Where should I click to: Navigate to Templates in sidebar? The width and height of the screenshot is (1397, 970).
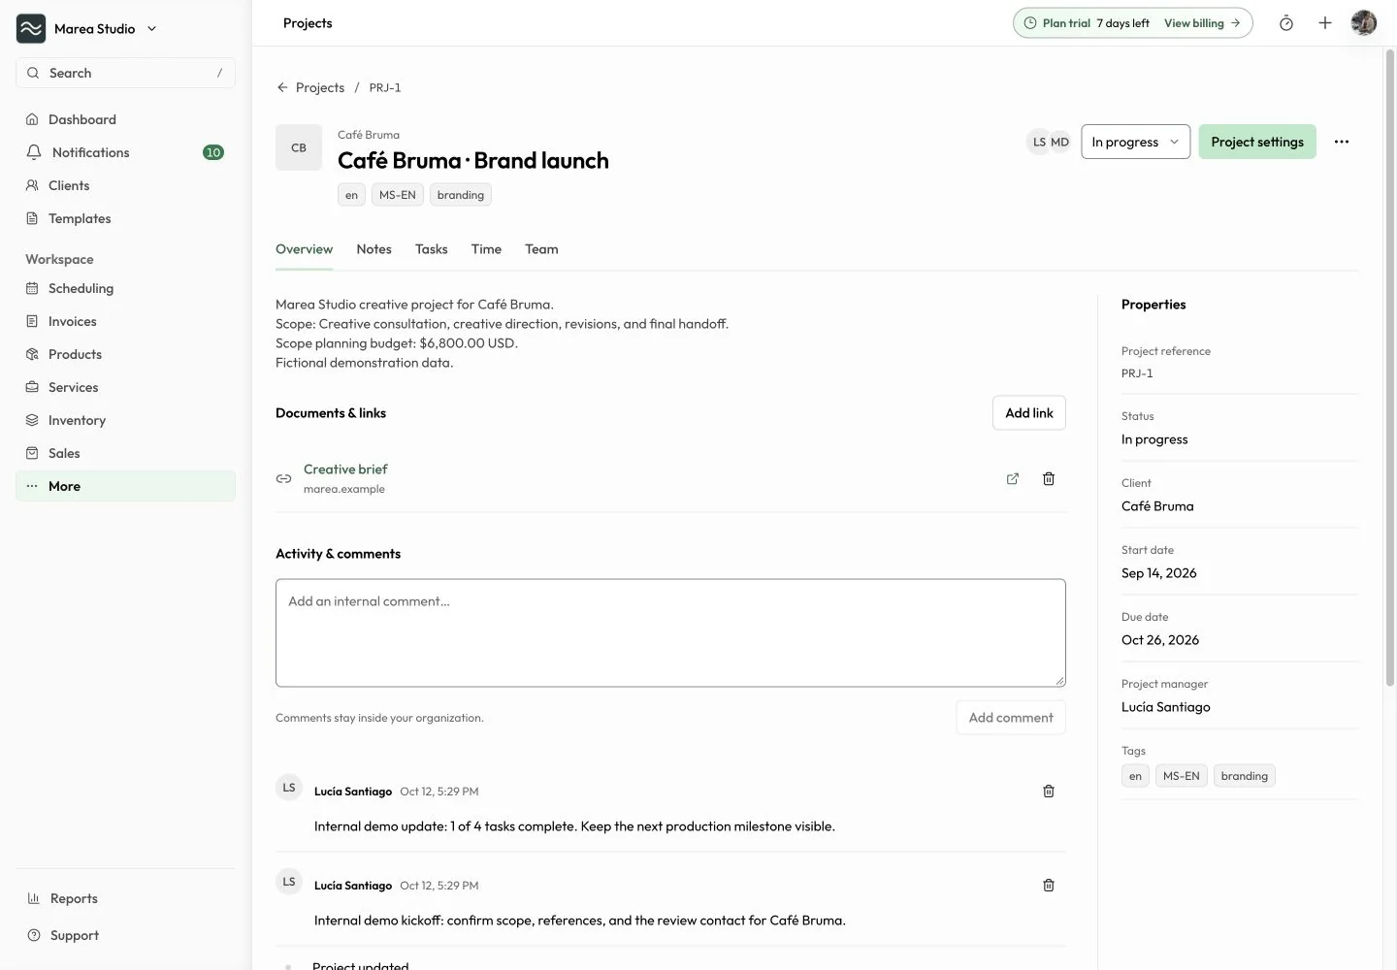click(125, 218)
